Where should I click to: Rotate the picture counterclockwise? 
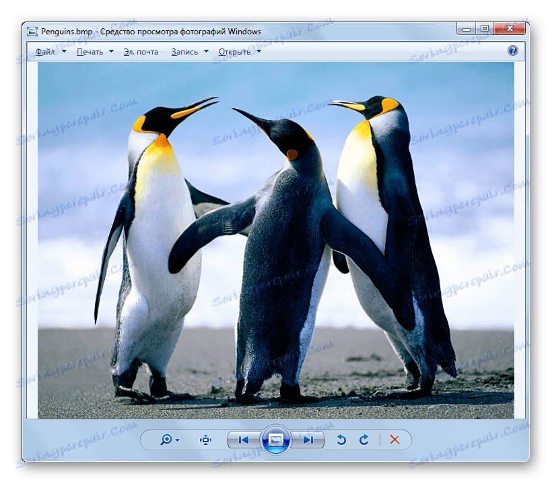[341, 440]
